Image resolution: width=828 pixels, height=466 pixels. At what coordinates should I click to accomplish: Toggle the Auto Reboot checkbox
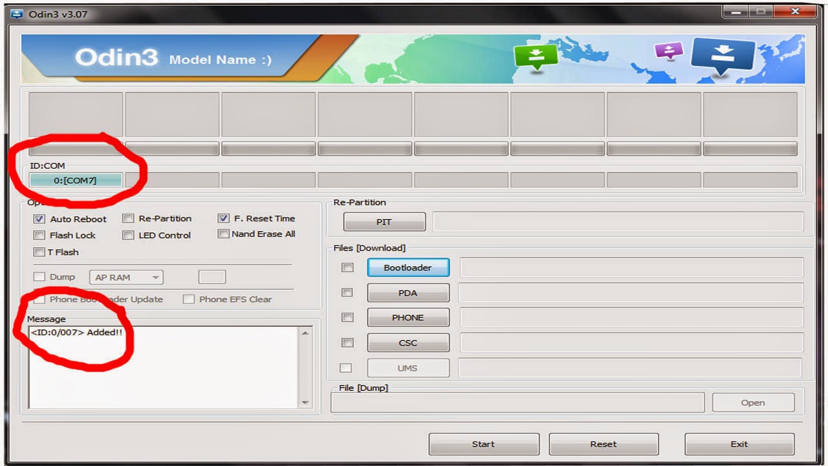pos(39,219)
